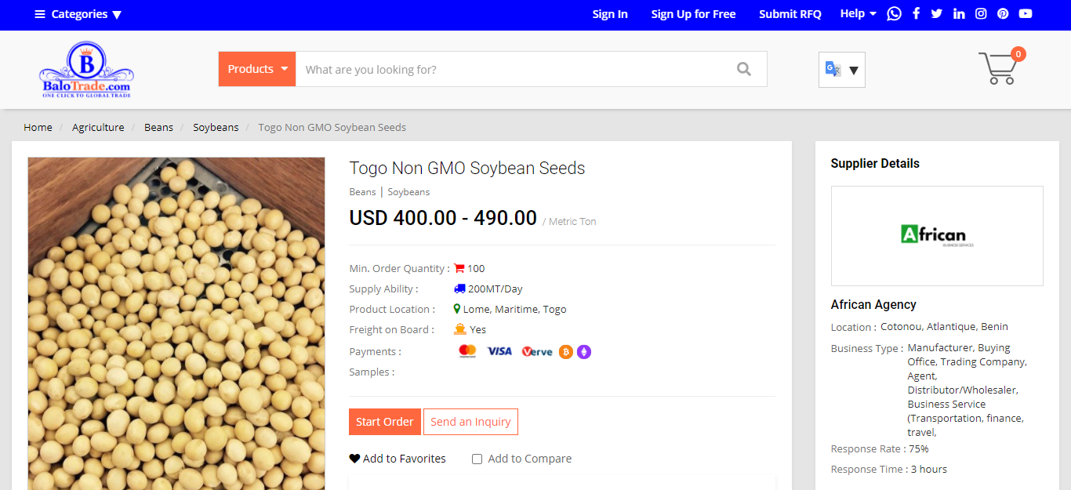The width and height of the screenshot is (1071, 490).
Task: Open WhatsApp icon in top bar
Action: pyautogui.click(x=894, y=13)
